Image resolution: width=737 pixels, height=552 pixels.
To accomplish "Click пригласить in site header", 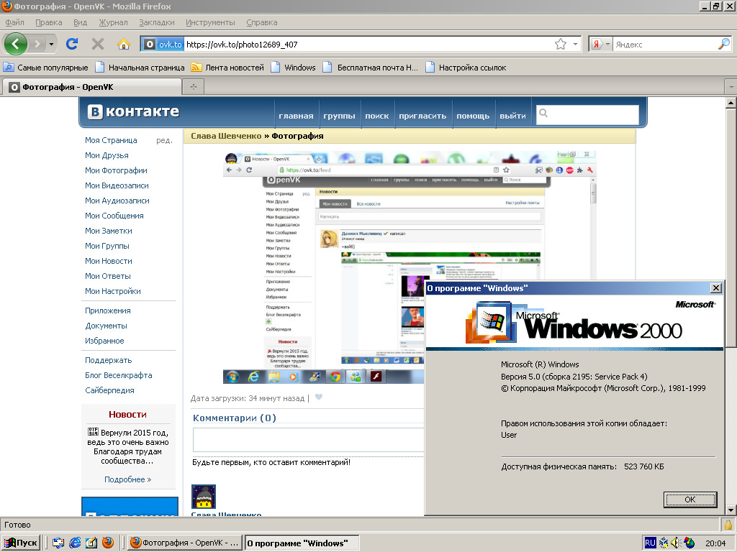I will pyautogui.click(x=422, y=116).
